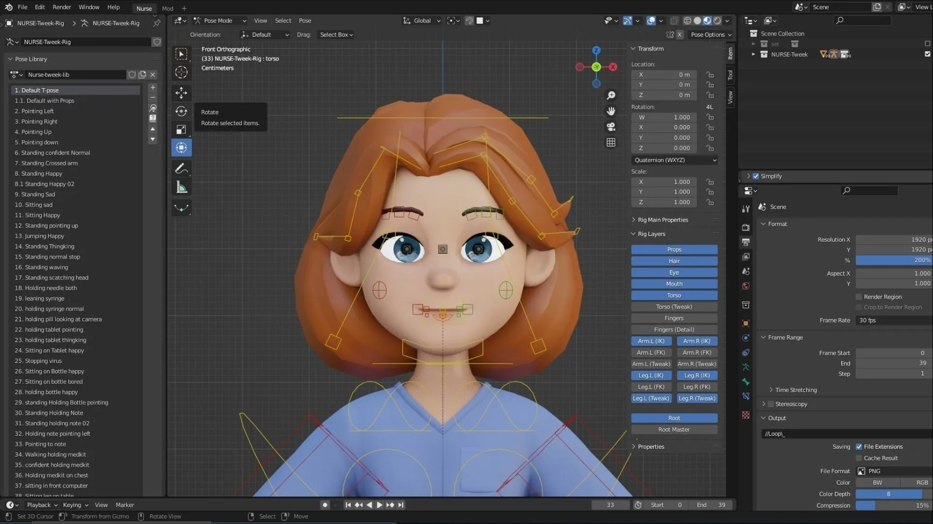Open the Render menu
The width and height of the screenshot is (933, 524).
click(x=61, y=7)
